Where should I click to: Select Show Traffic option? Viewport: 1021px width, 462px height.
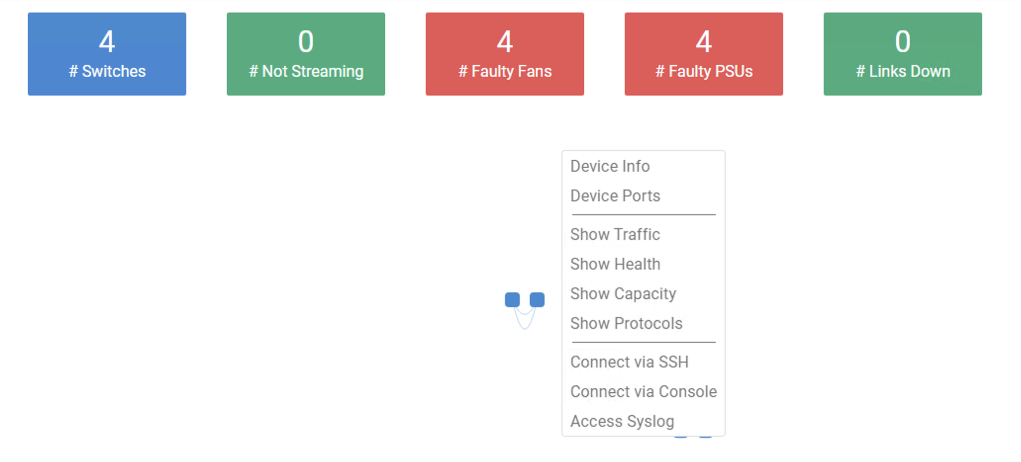615,234
